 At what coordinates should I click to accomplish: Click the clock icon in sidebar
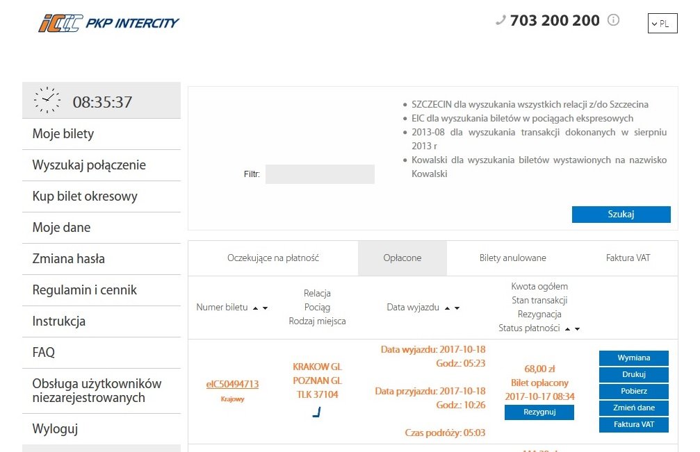point(47,100)
